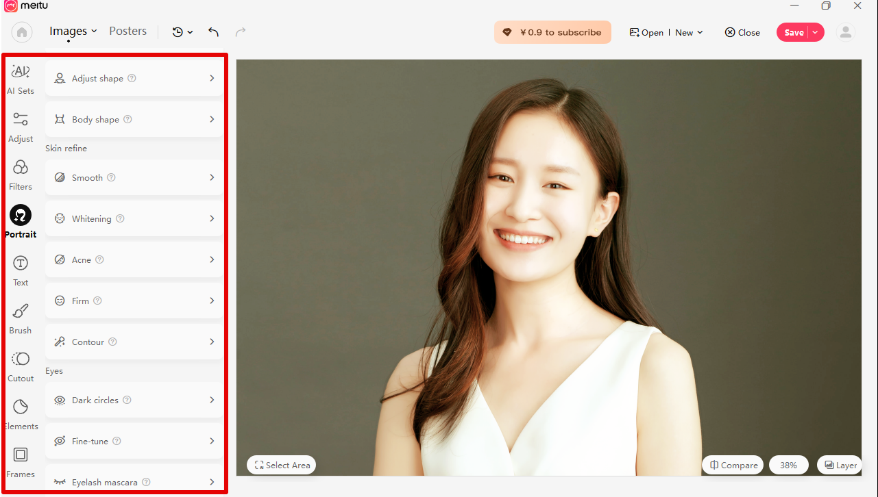The image size is (878, 497).
Task: Open the user account avatar
Action: pos(846,32)
